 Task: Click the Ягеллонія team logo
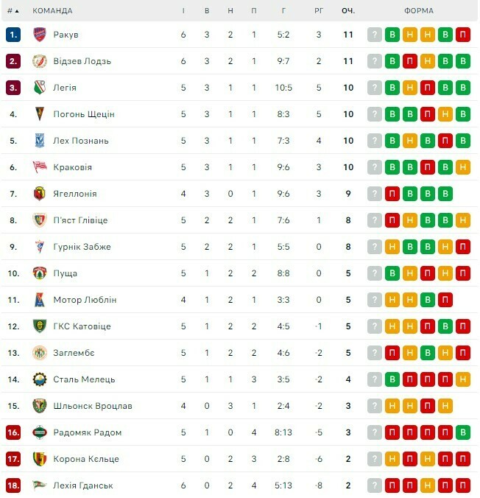point(40,194)
